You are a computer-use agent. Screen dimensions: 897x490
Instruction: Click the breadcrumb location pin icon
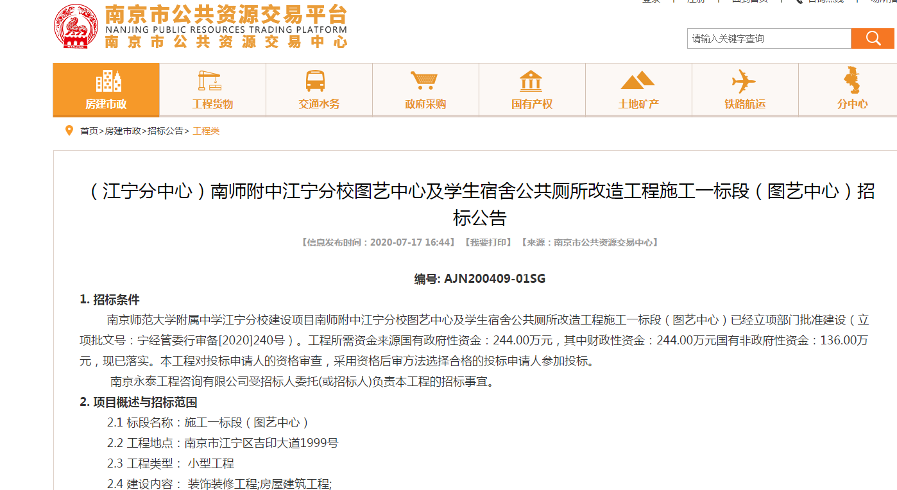(x=69, y=131)
